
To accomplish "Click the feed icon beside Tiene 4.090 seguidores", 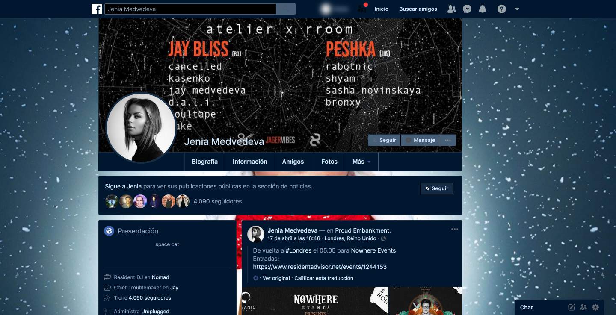I will click(107, 298).
